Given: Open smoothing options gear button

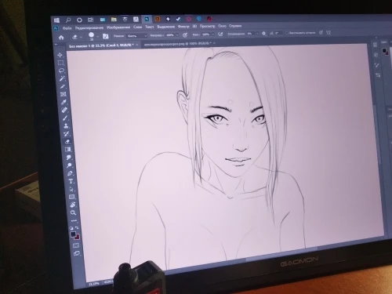Looking at the screenshot, I should coord(263,34).
